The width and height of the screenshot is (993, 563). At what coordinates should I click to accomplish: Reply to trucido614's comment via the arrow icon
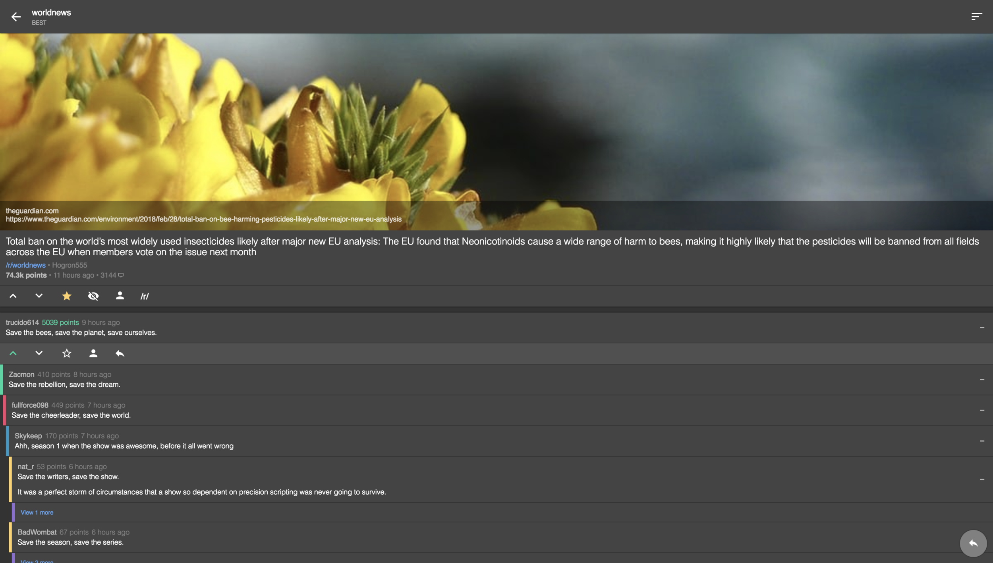tap(120, 353)
